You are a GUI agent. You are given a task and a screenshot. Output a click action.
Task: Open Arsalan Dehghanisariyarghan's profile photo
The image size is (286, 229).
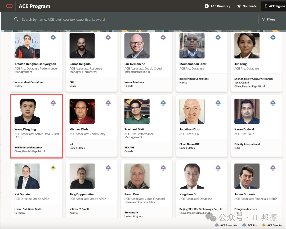27,46
